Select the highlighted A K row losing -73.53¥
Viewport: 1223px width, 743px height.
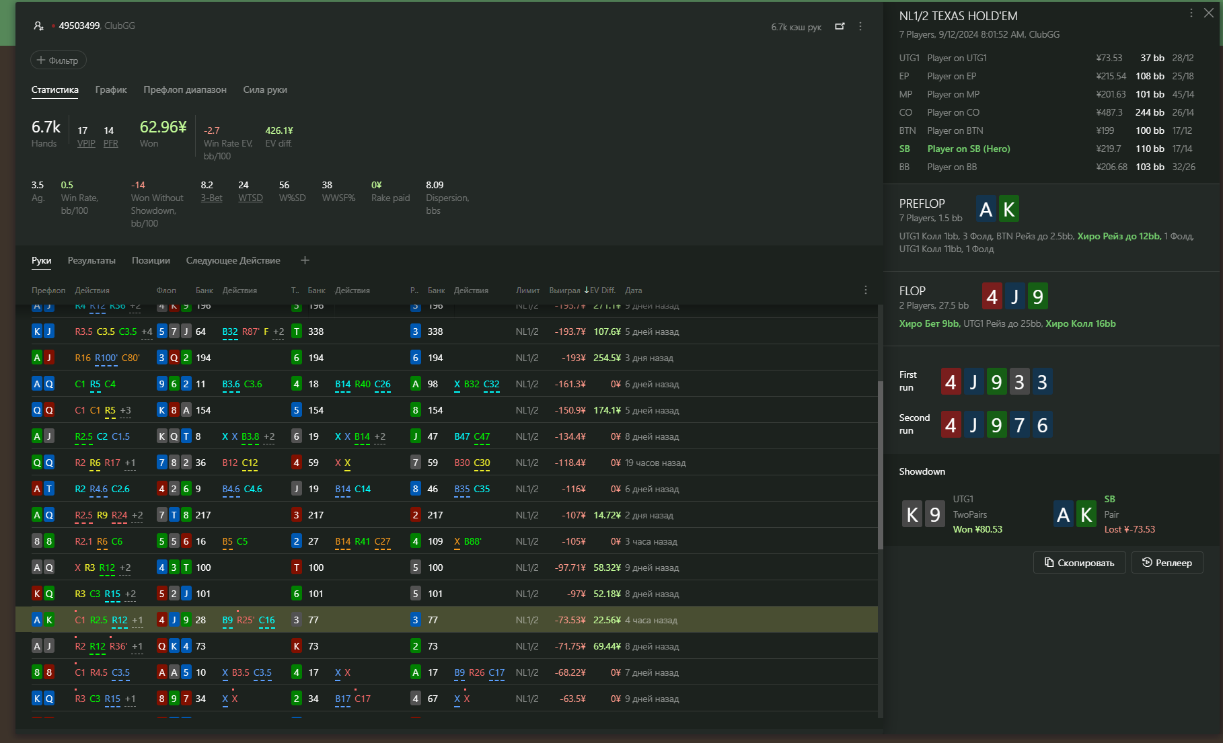click(x=447, y=620)
